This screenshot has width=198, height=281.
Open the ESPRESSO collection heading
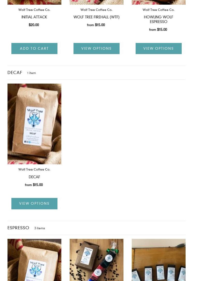(x=18, y=228)
